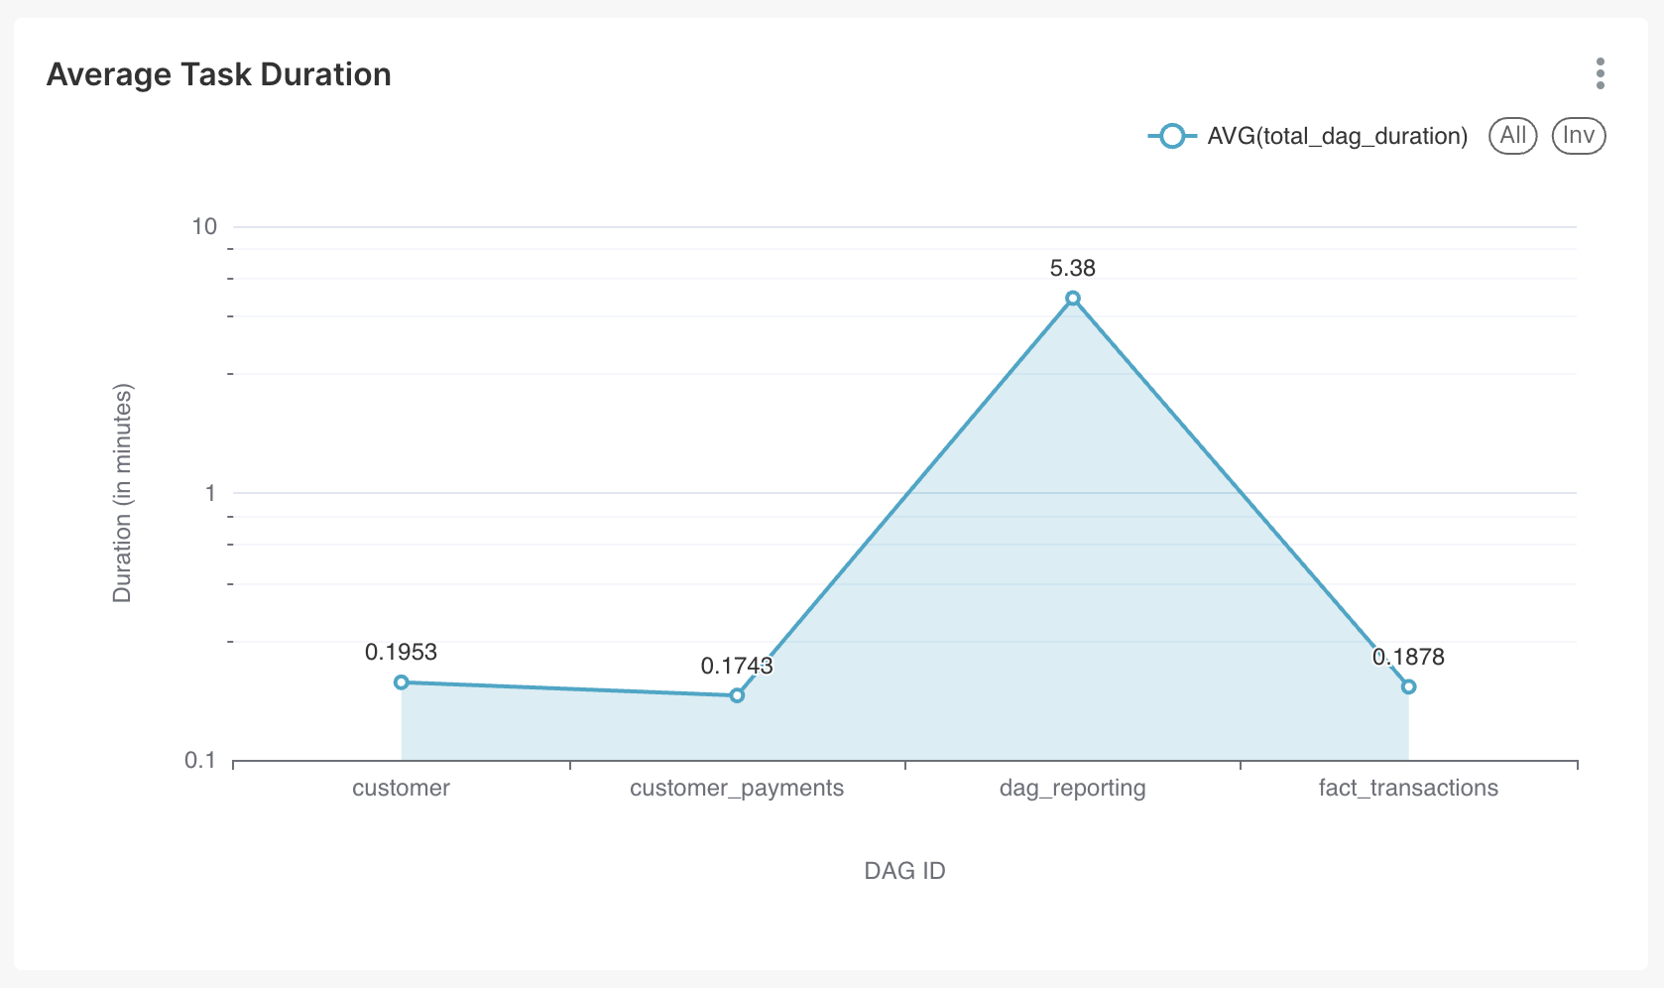Click the 0.1953 value label
1664x988 pixels.
click(x=401, y=652)
